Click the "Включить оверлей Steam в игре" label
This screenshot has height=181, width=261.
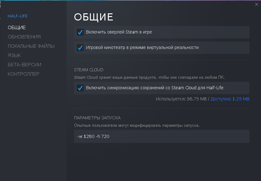(119, 32)
